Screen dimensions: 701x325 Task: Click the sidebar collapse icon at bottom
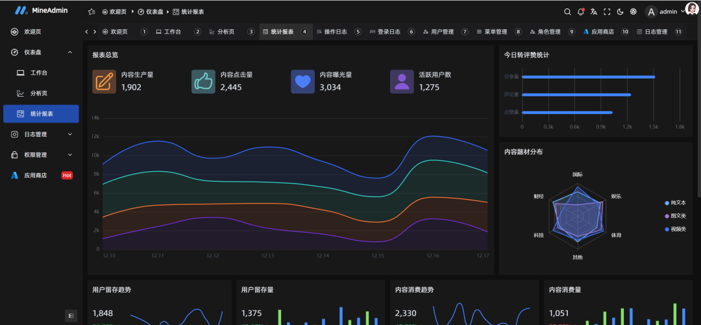coord(71,315)
